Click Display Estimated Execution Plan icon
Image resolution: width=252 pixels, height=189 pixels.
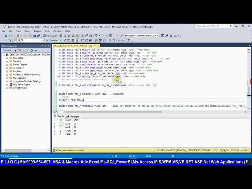click(69, 40)
